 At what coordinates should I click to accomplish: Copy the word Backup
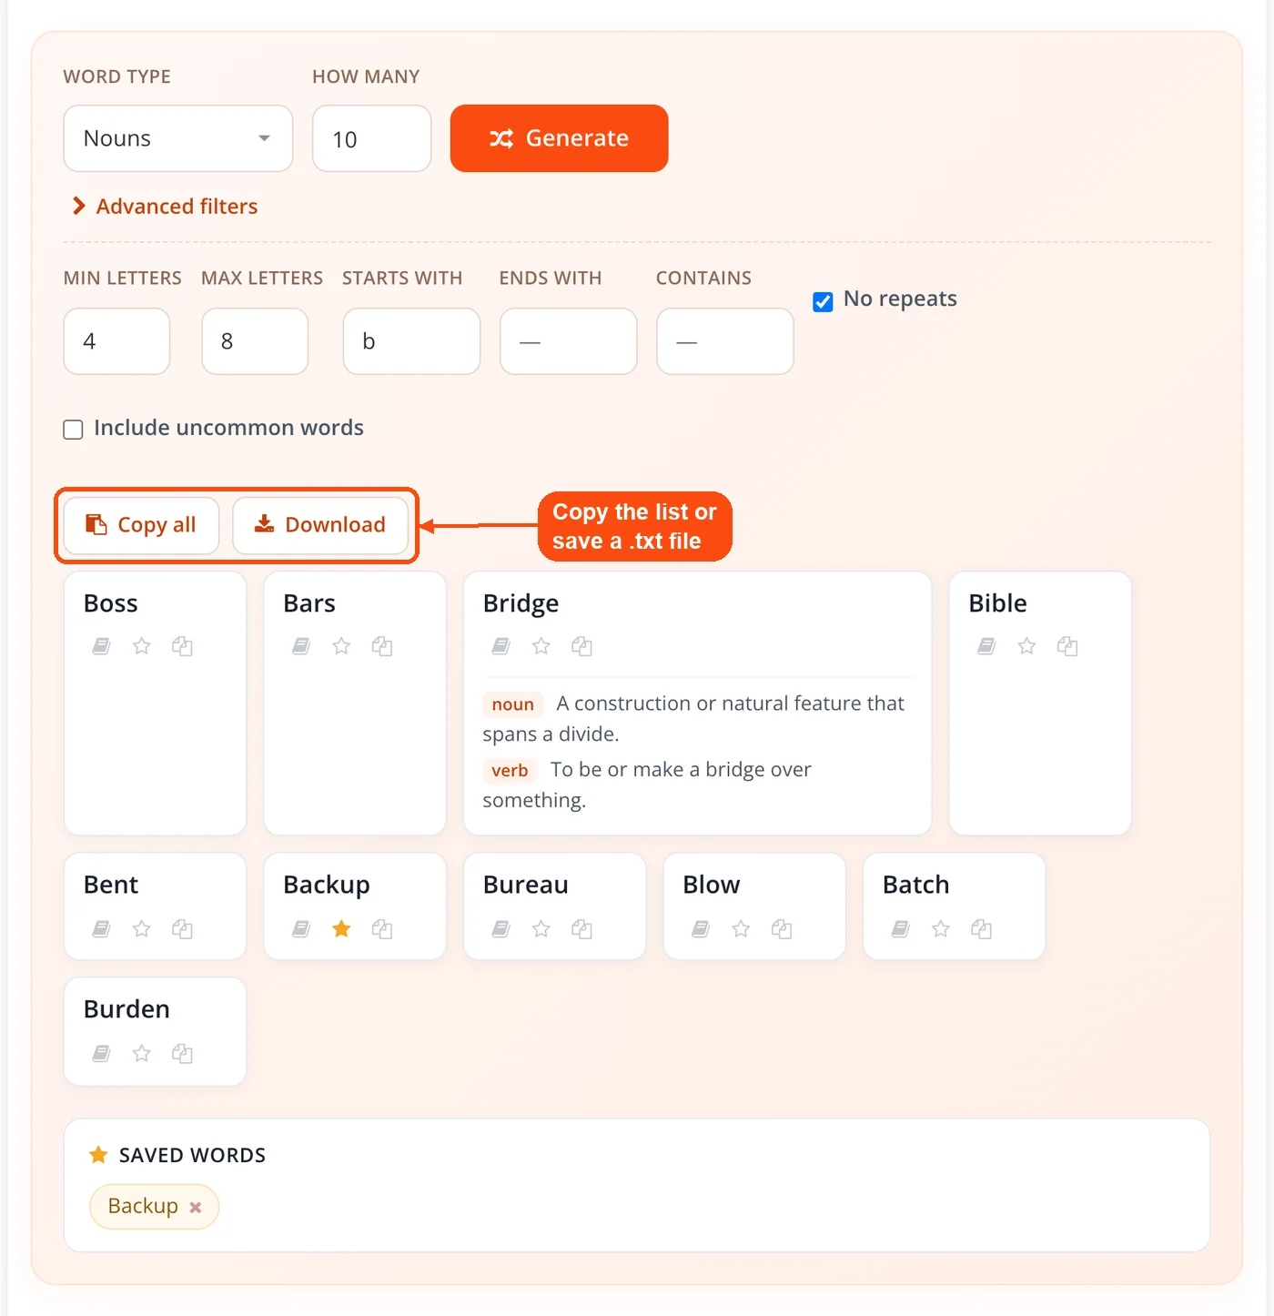click(382, 928)
